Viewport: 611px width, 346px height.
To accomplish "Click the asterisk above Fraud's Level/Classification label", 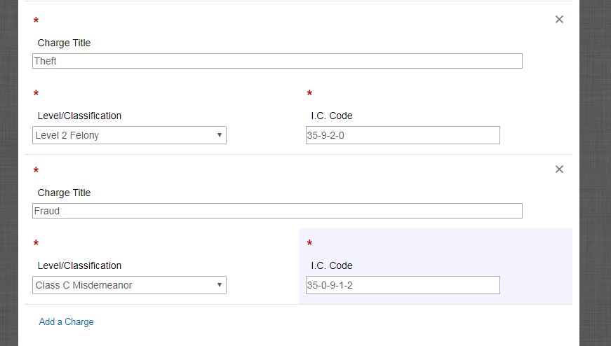I will pyautogui.click(x=36, y=245).
